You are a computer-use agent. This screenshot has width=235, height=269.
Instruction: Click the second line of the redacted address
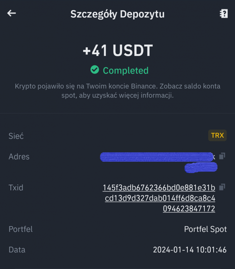[201, 167]
